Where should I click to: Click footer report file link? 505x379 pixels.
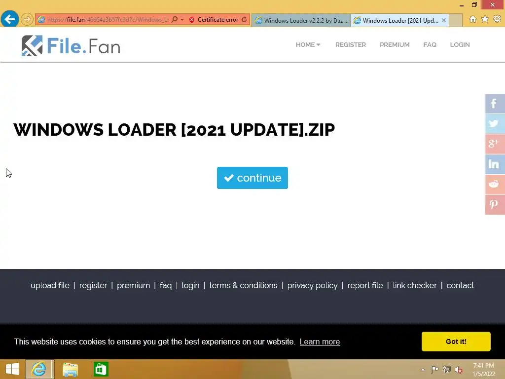365,286
